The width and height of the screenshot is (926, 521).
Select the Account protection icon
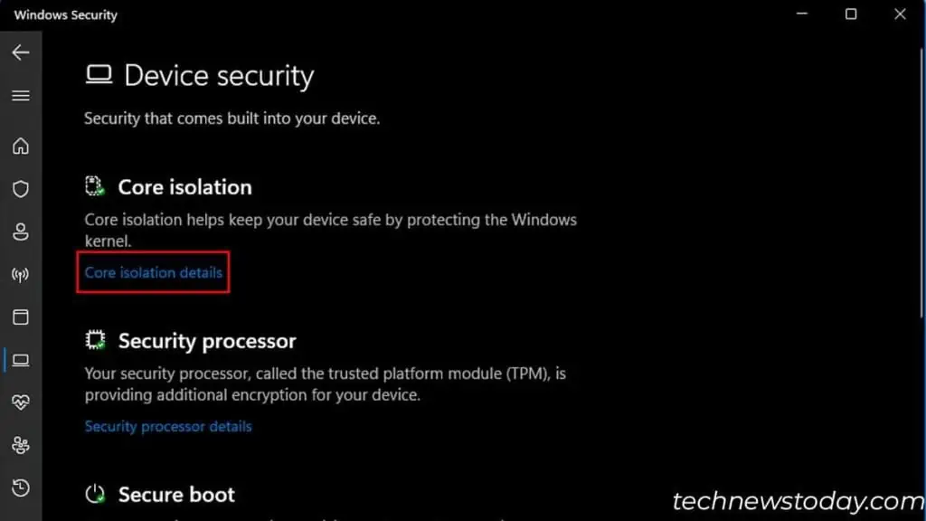21,232
